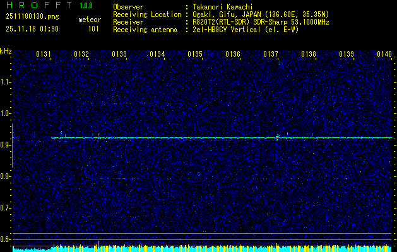Click the 'Observer' field label
397x252 pixels.
[x=128, y=7]
